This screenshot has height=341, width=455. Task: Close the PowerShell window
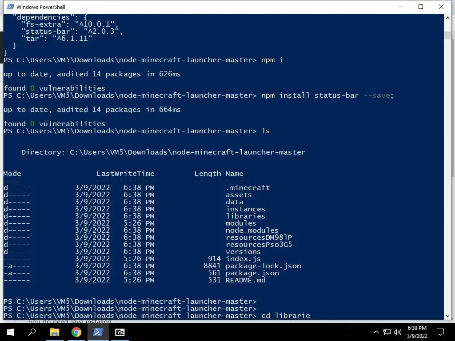(441, 7)
